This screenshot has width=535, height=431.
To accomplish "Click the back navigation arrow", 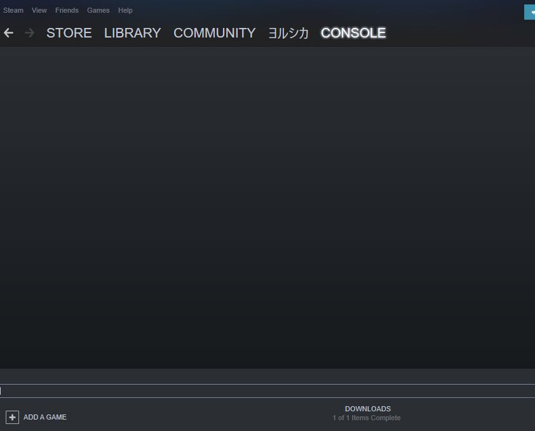I will click(x=8, y=32).
